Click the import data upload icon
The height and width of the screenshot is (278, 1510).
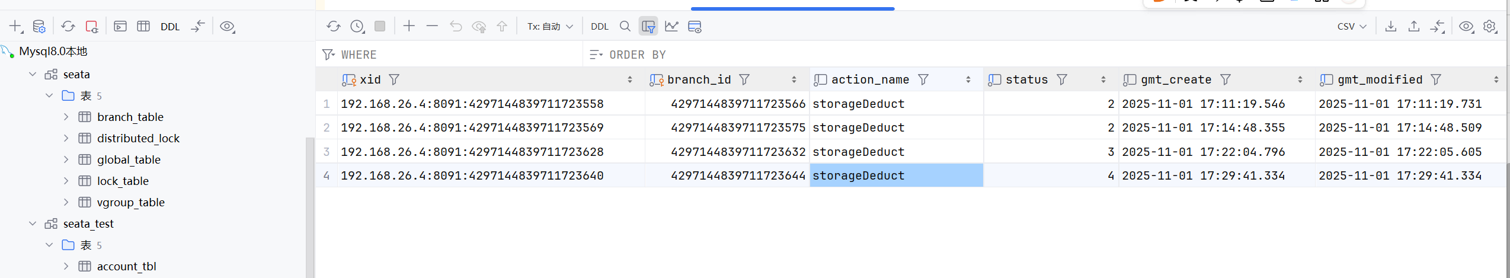(x=1414, y=26)
